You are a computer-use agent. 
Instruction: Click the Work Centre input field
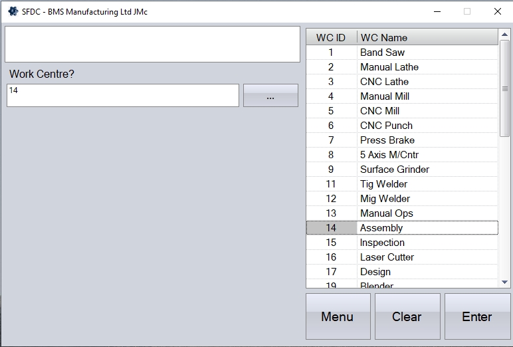click(x=123, y=95)
